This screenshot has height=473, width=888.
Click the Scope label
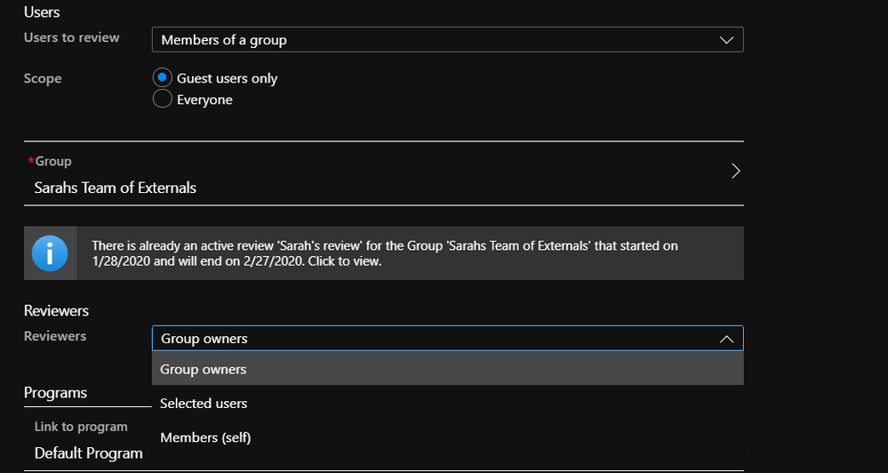(x=43, y=78)
